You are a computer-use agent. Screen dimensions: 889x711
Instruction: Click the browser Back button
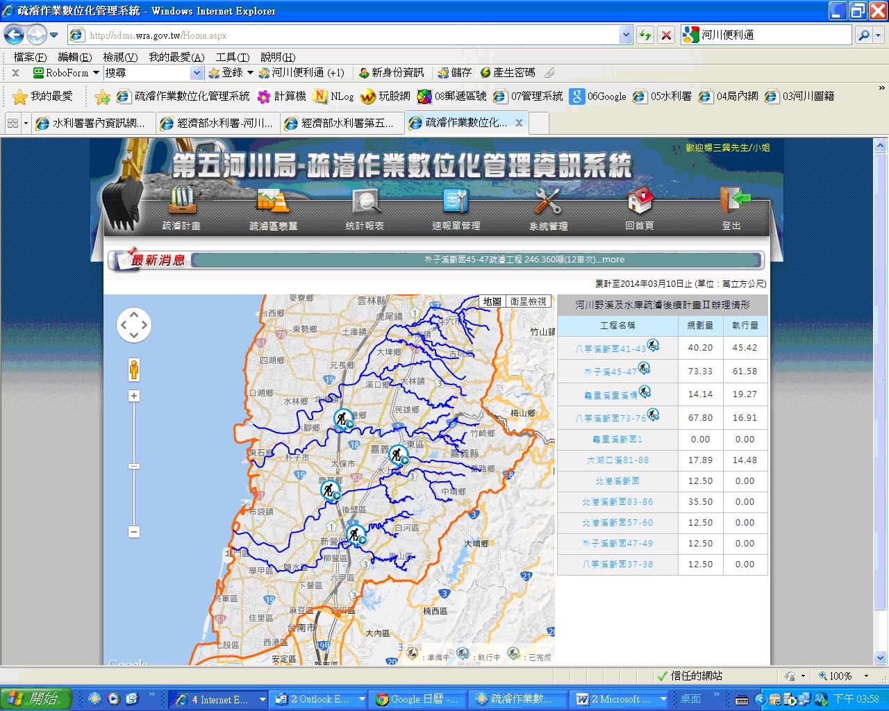pos(14,34)
